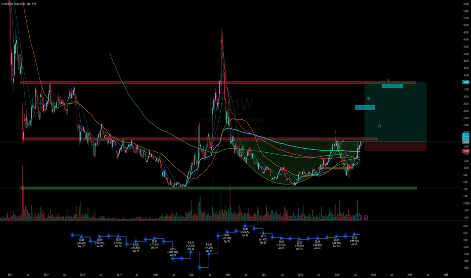
Task: Select the Elliott wave label IV
Action: (380, 126)
